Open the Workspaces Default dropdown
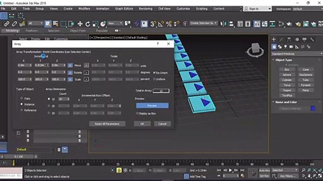This screenshot has width=323, height=181. (x=307, y=9)
